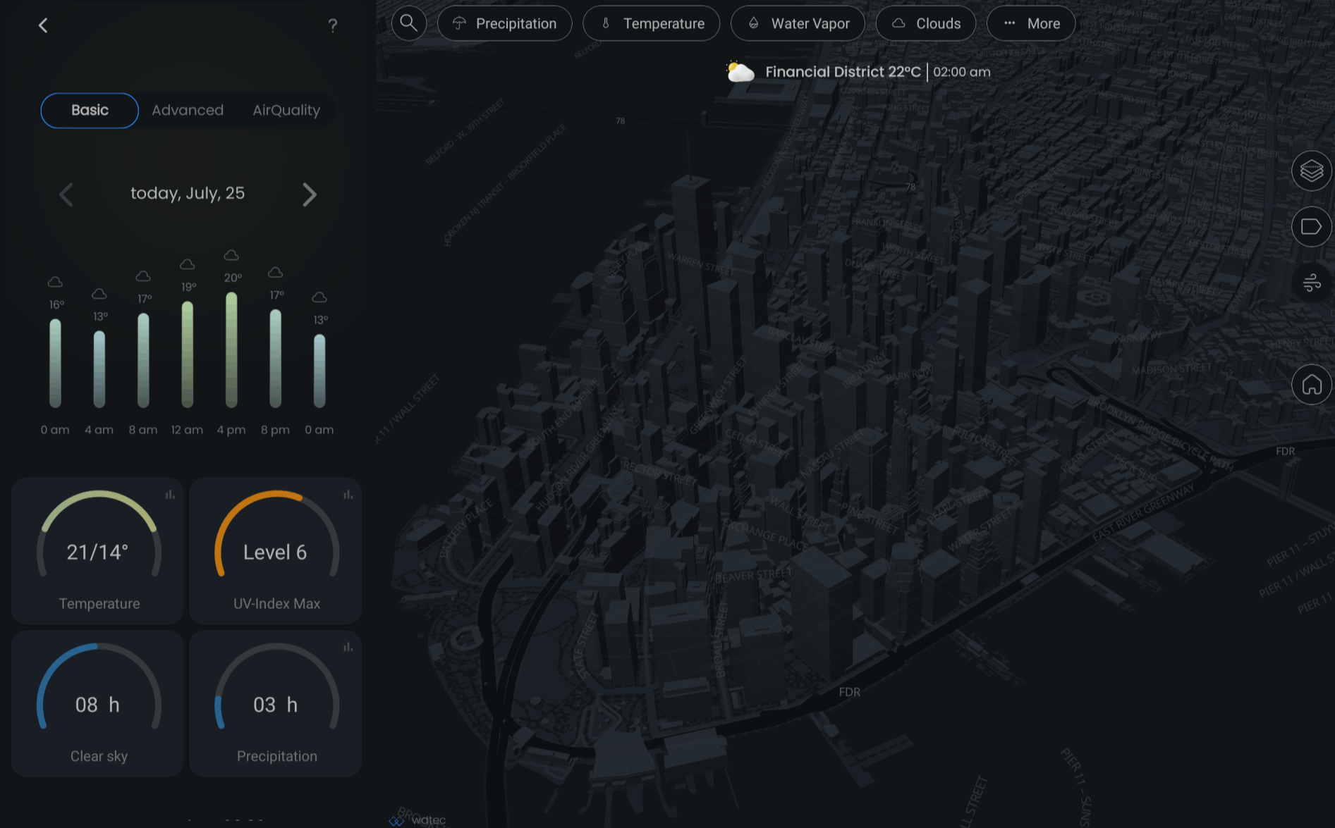Viewport: 1335px width, 828px height.
Task: Open the More options menu
Action: tap(1031, 23)
